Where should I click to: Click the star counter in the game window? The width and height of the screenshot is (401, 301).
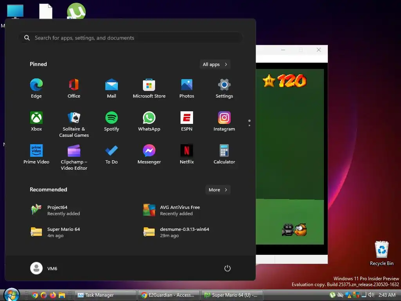[x=284, y=81]
